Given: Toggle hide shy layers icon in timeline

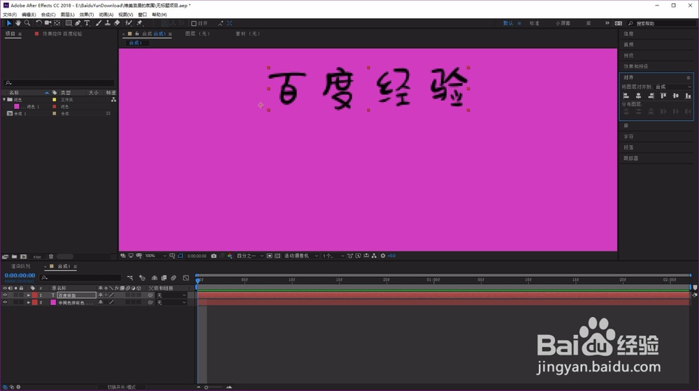Looking at the screenshot, I should (x=154, y=278).
